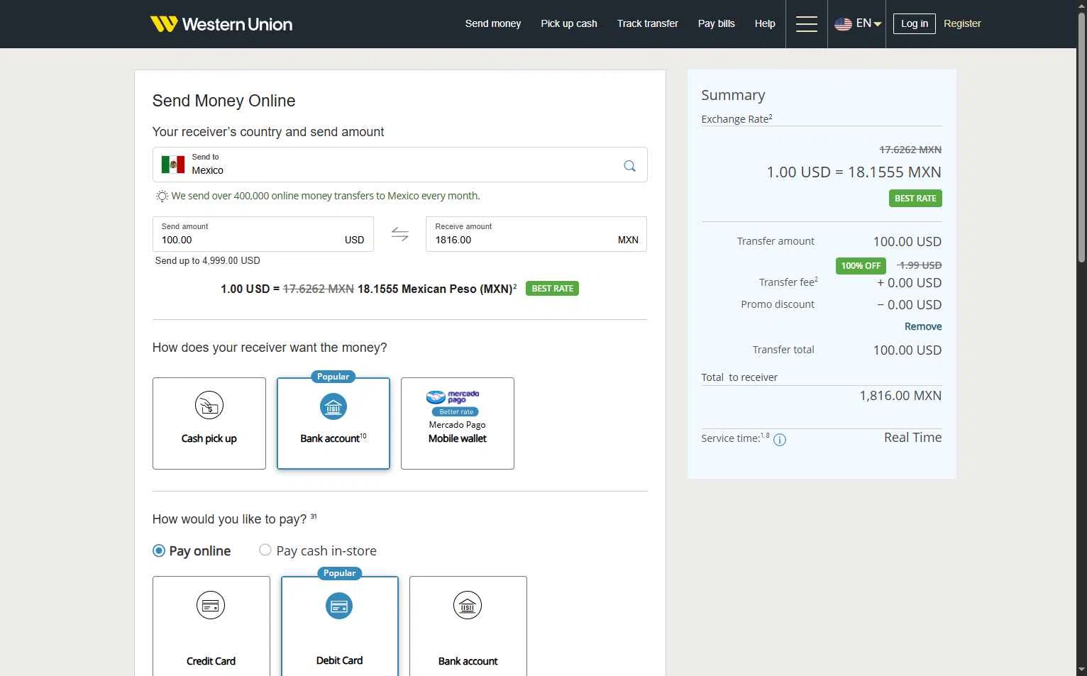This screenshot has height=676, width=1087.
Task: Click the Register link
Action: (962, 23)
